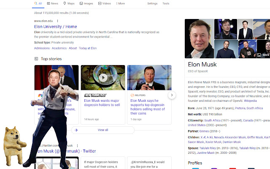This screenshot has width=270, height=169.
Task: Open the @KremlinRussia_E tweet card
Action: [149, 163]
